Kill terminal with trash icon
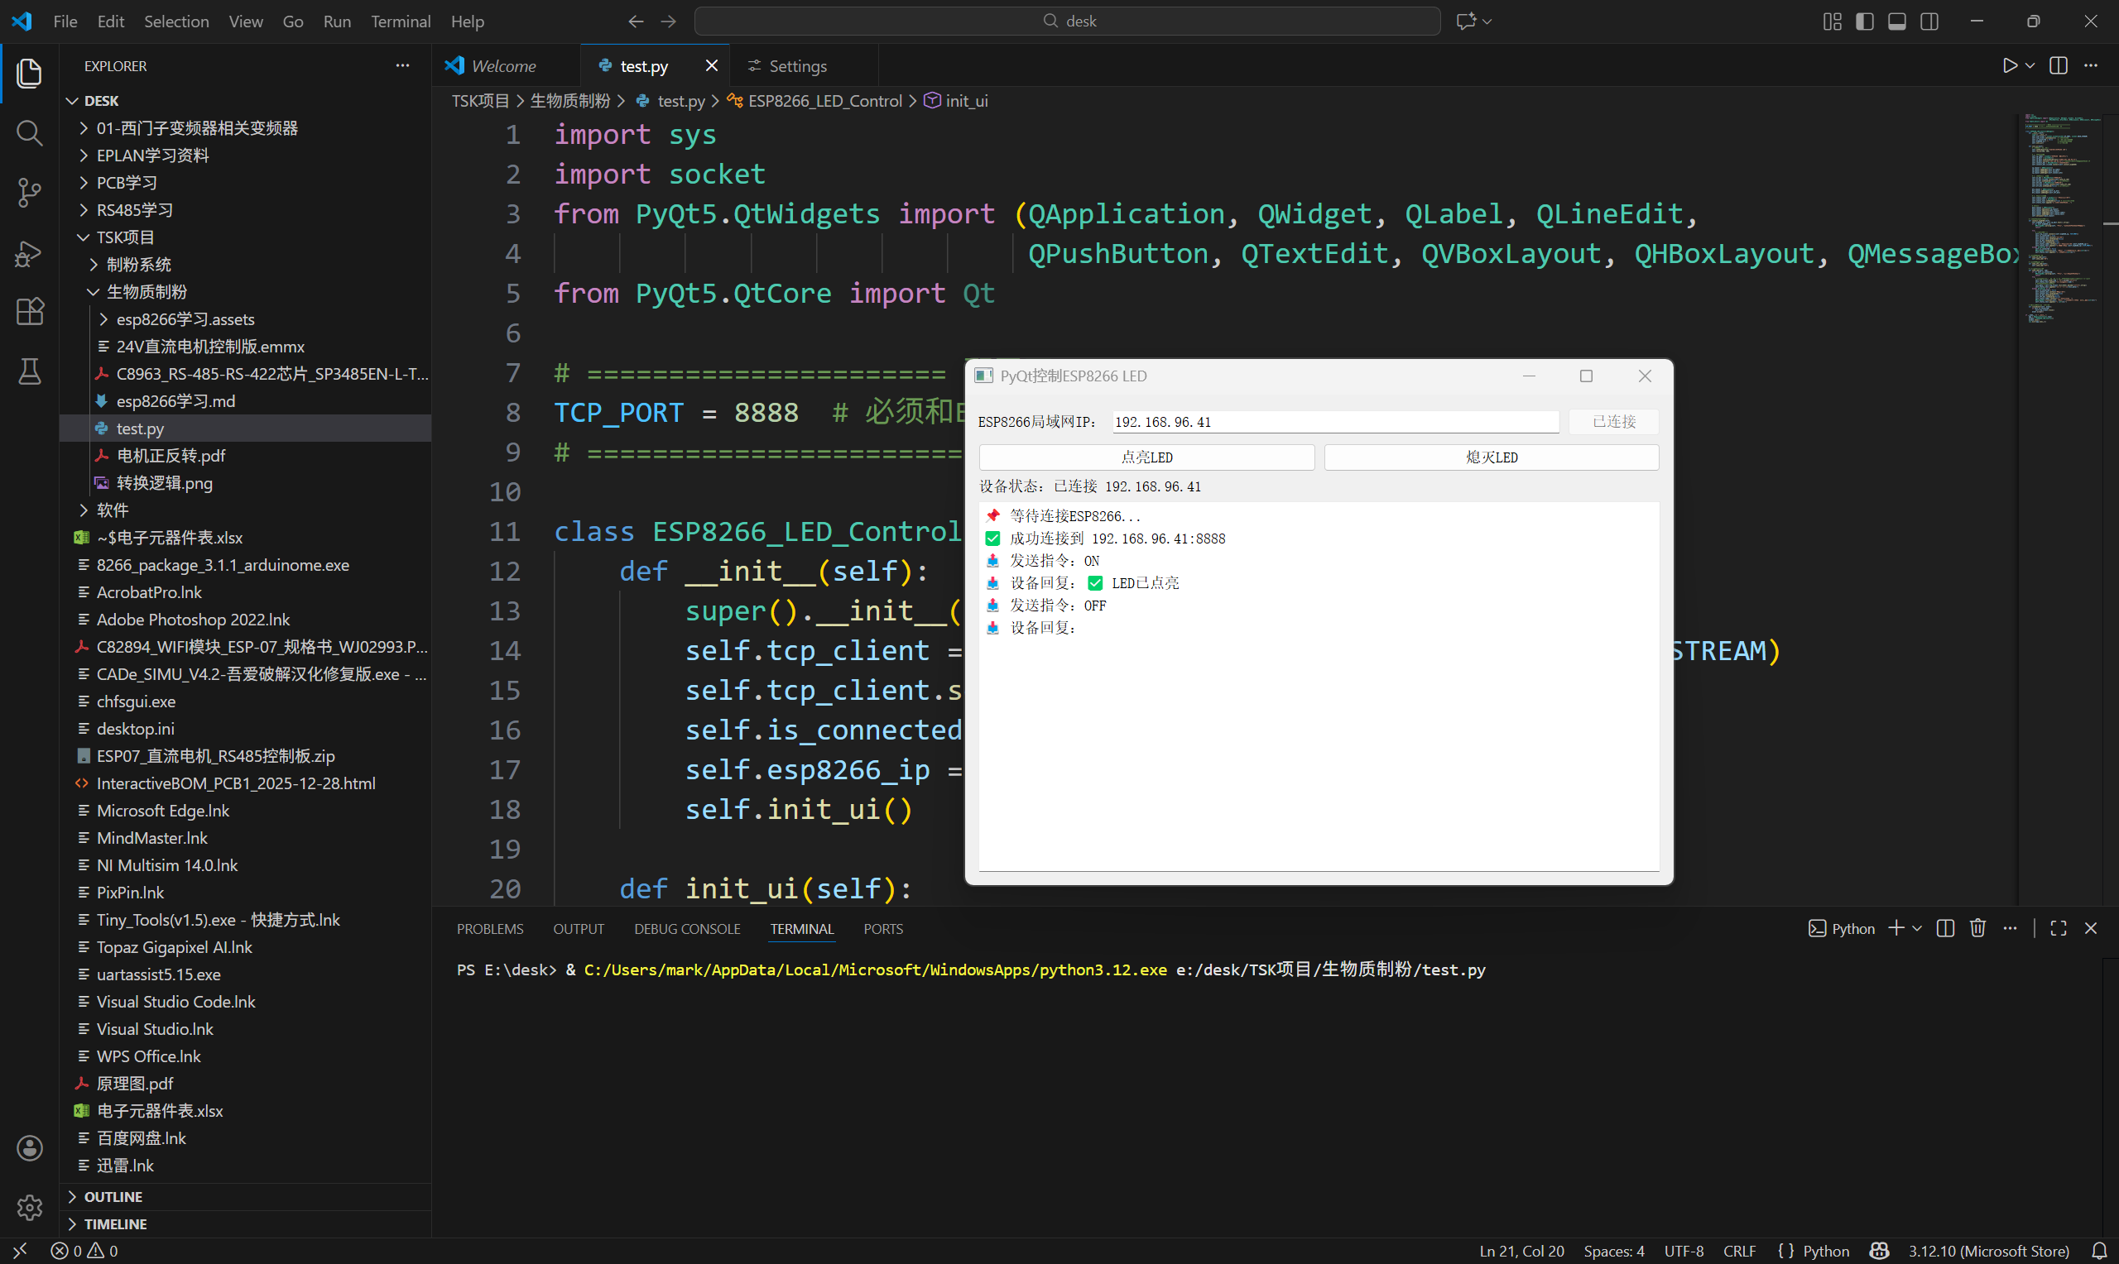The width and height of the screenshot is (2119, 1264). [x=1977, y=928]
